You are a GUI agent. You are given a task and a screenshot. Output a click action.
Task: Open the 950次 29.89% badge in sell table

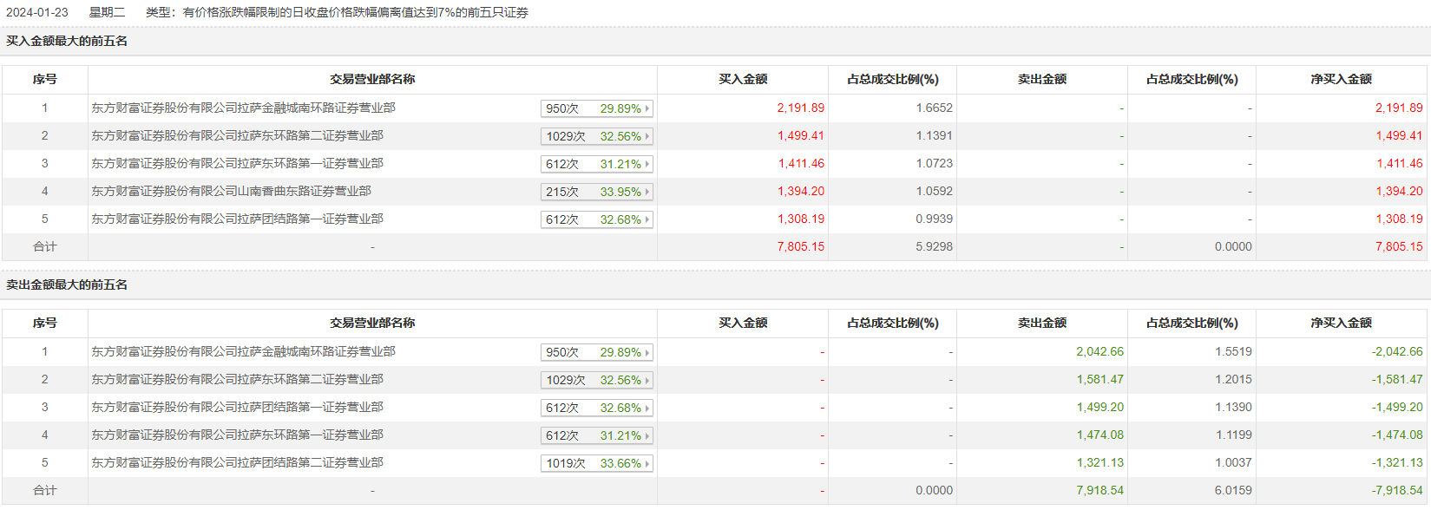tap(596, 353)
